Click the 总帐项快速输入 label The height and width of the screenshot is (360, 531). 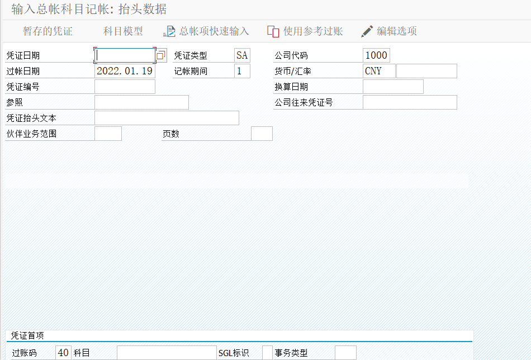214,31
